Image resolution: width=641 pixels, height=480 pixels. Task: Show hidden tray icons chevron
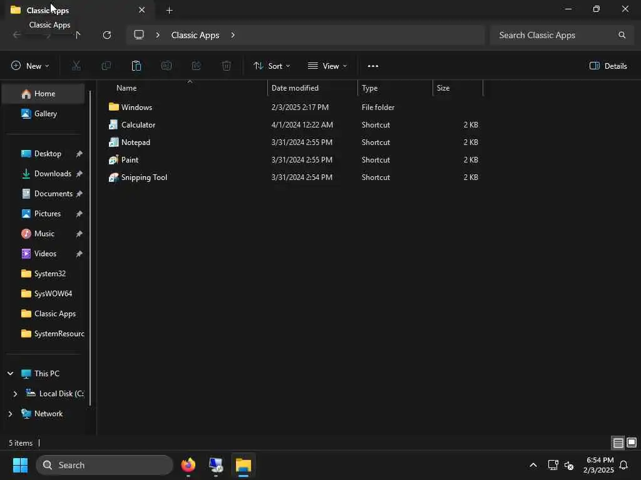coord(533,465)
